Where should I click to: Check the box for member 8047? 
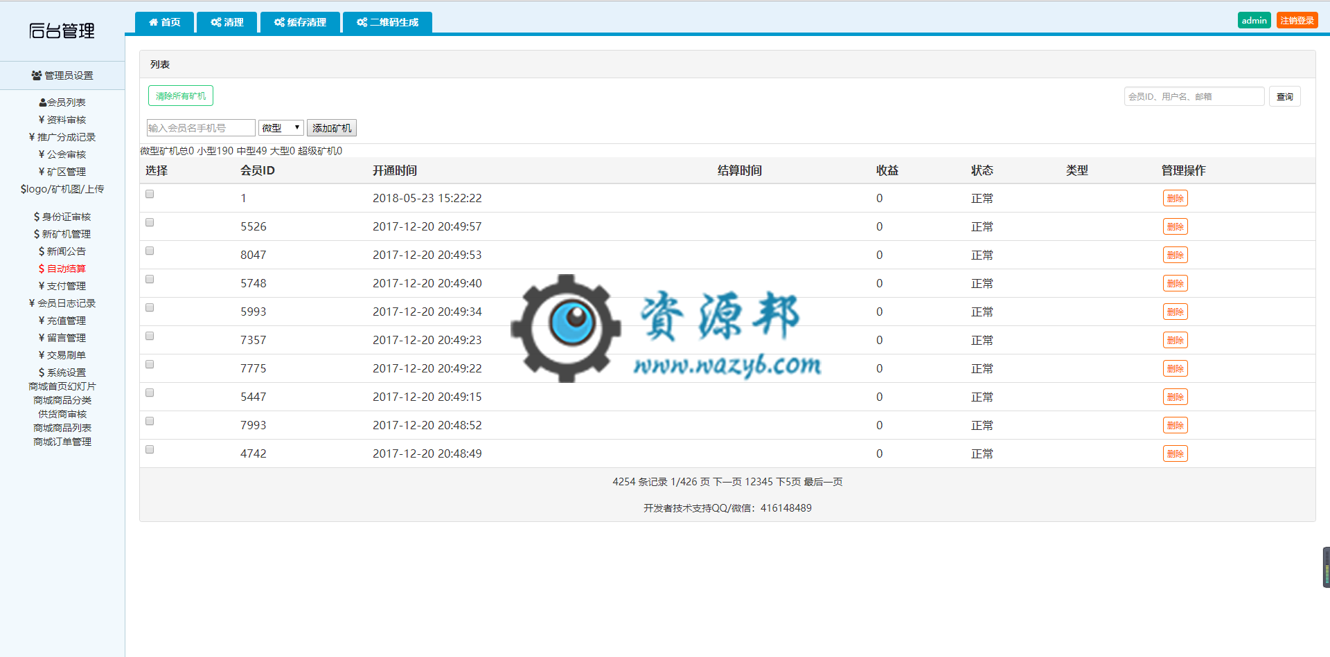click(x=150, y=251)
